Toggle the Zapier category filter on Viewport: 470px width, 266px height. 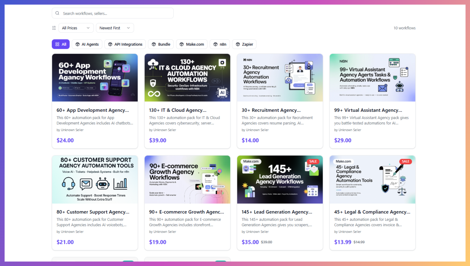point(244,44)
